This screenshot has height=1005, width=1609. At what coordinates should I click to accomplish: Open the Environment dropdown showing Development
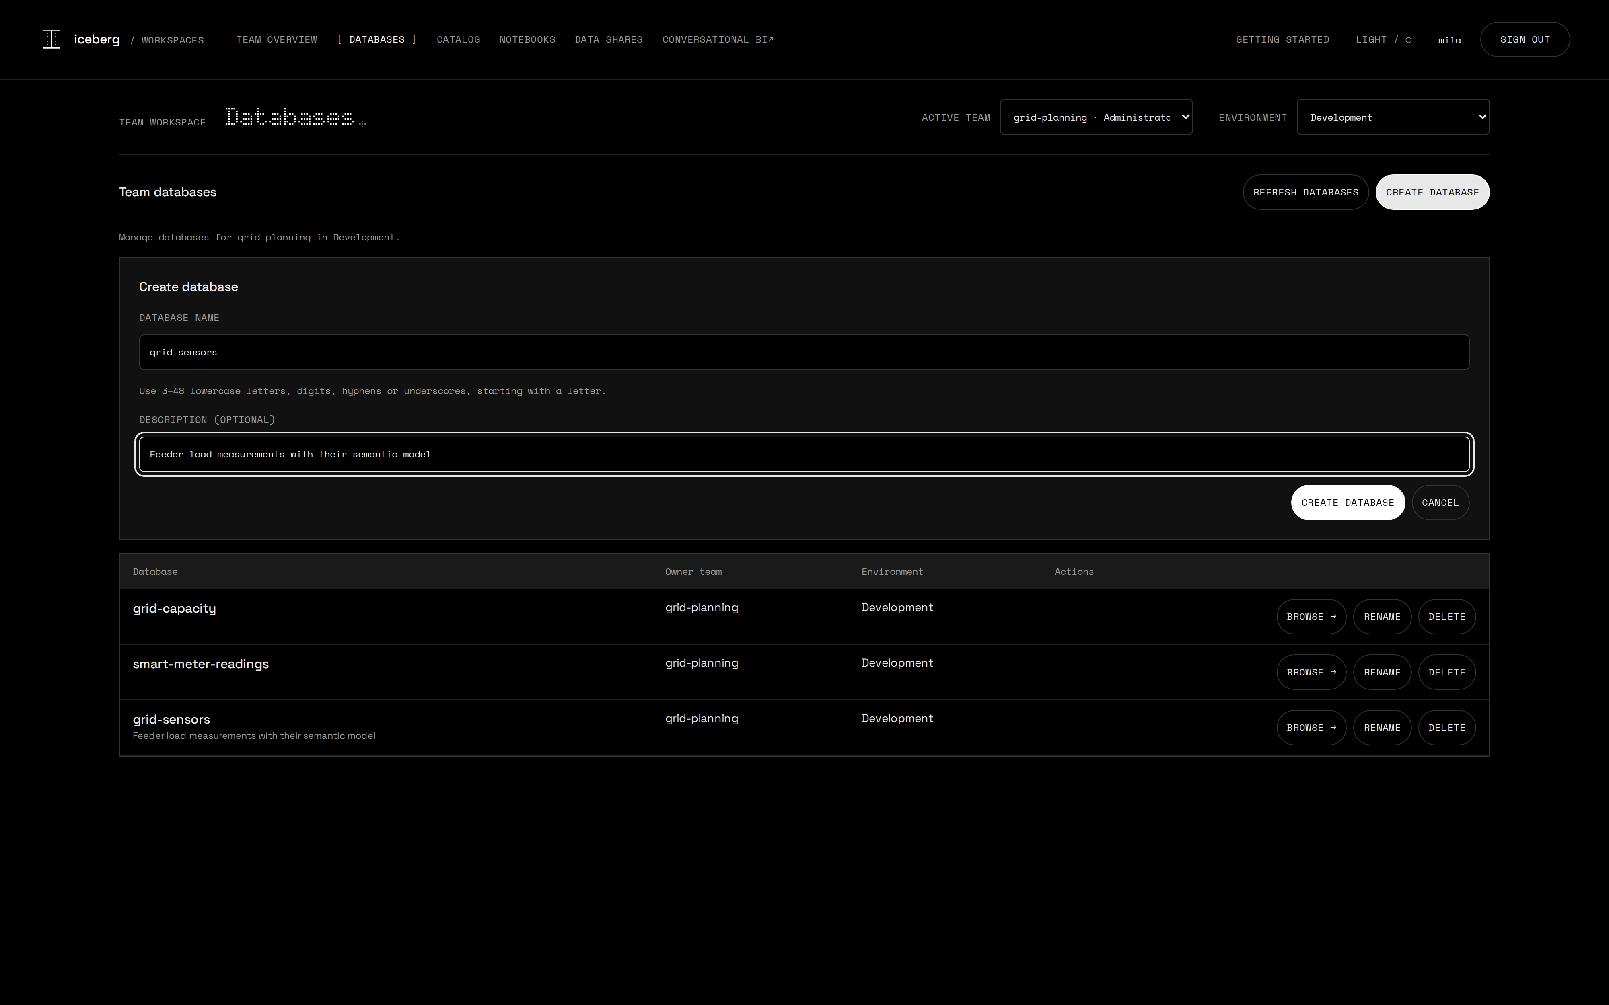1393,117
